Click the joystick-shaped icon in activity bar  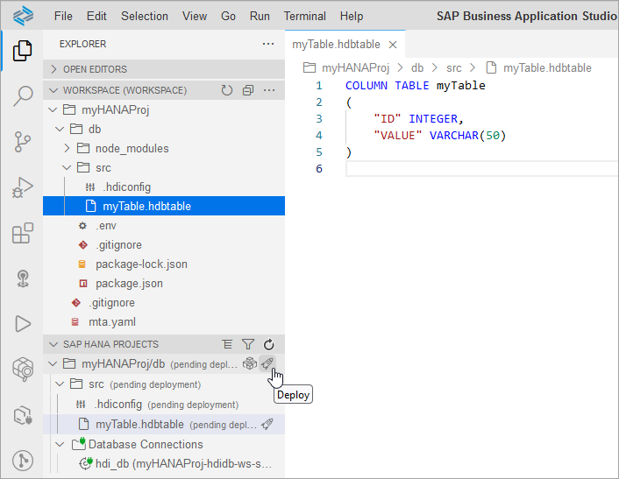[23, 278]
